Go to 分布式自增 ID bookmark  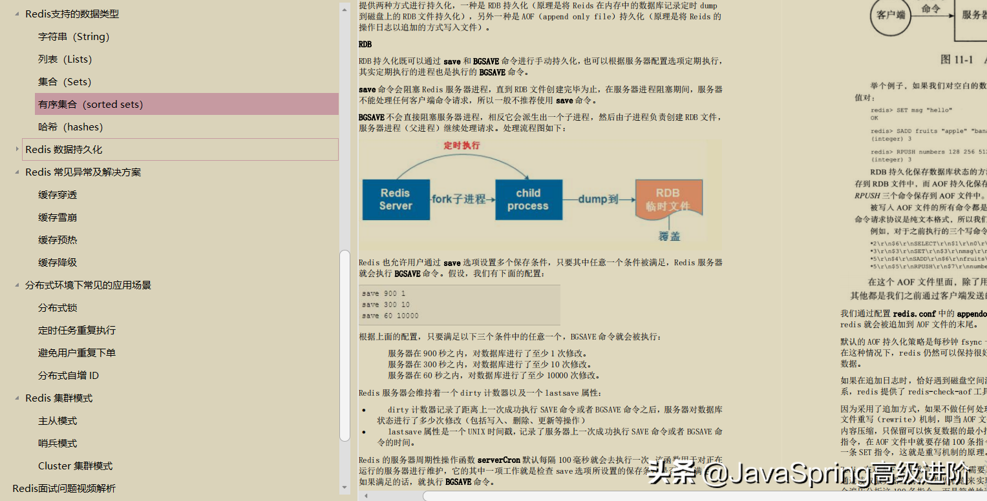click(x=69, y=376)
